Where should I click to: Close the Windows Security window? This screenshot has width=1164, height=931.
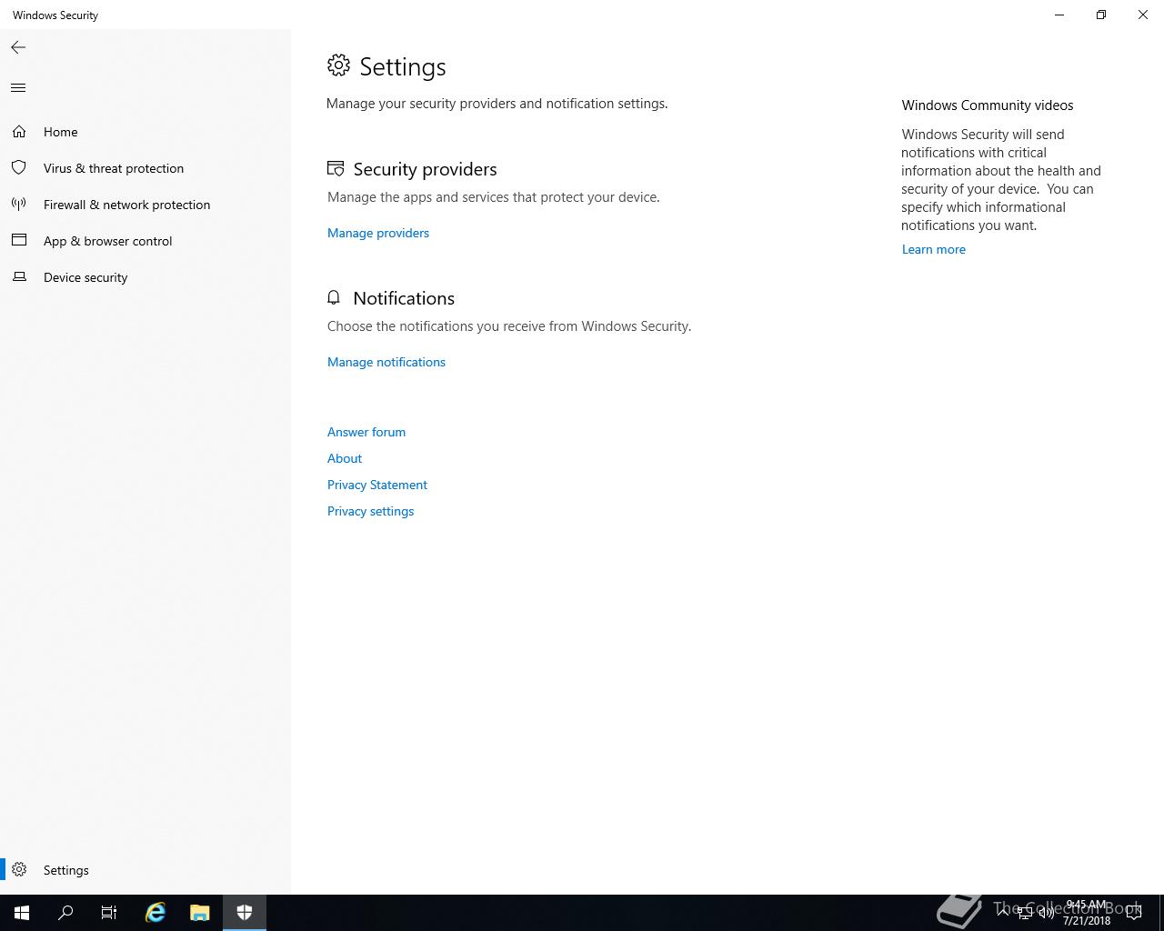tap(1143, 15)
